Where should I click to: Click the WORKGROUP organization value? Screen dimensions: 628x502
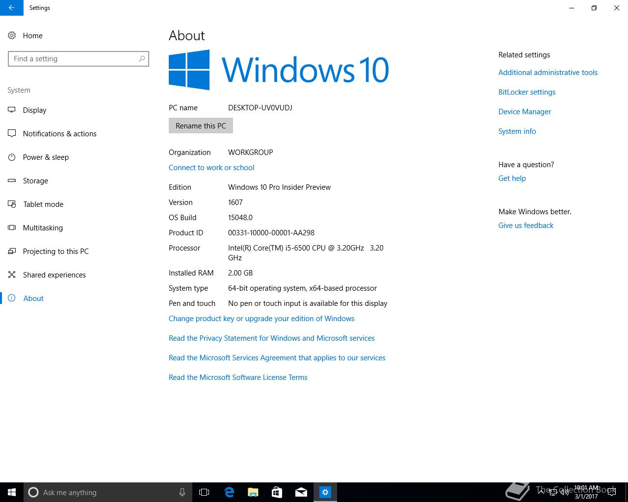click(250, 152)
